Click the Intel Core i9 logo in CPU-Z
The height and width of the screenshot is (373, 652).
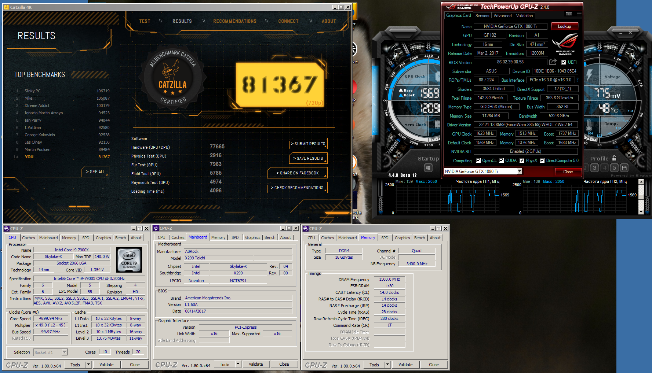tap(129, 259)
